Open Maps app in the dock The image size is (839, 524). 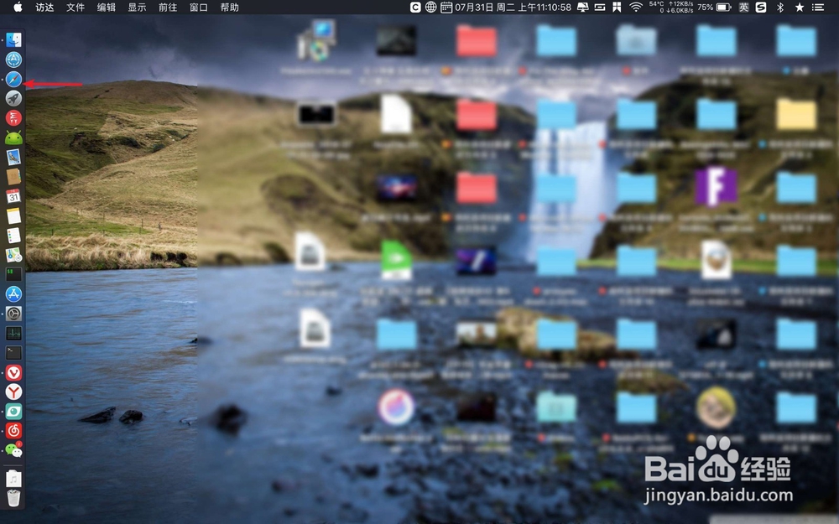point(13,255)
